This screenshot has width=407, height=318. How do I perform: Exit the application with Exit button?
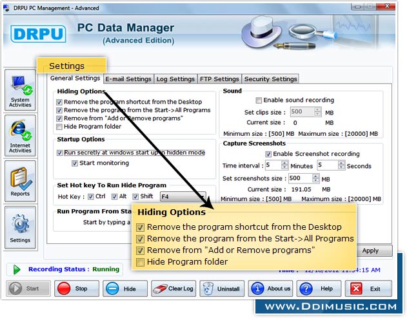pyautogui.click(x=368, y=288)
